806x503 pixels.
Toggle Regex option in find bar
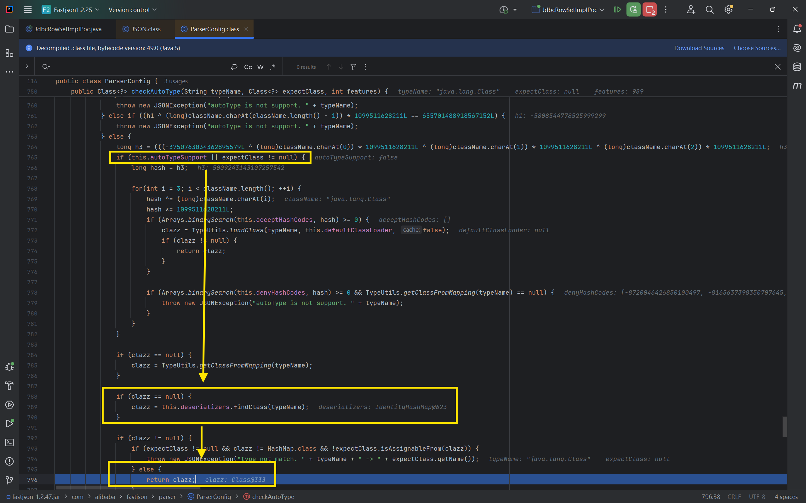click(x=273, y=67)
